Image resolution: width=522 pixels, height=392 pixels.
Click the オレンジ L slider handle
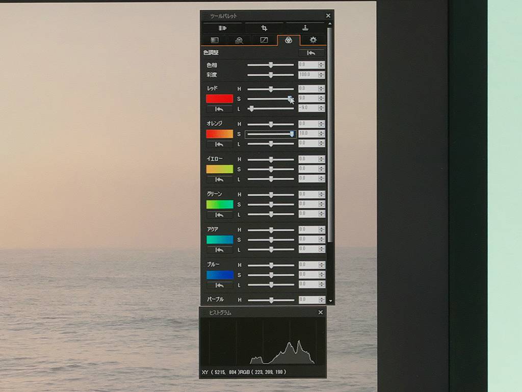(271, 144)
